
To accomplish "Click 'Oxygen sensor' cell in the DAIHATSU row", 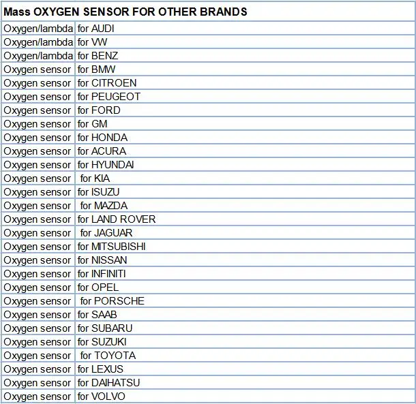I will pos(38,383).
